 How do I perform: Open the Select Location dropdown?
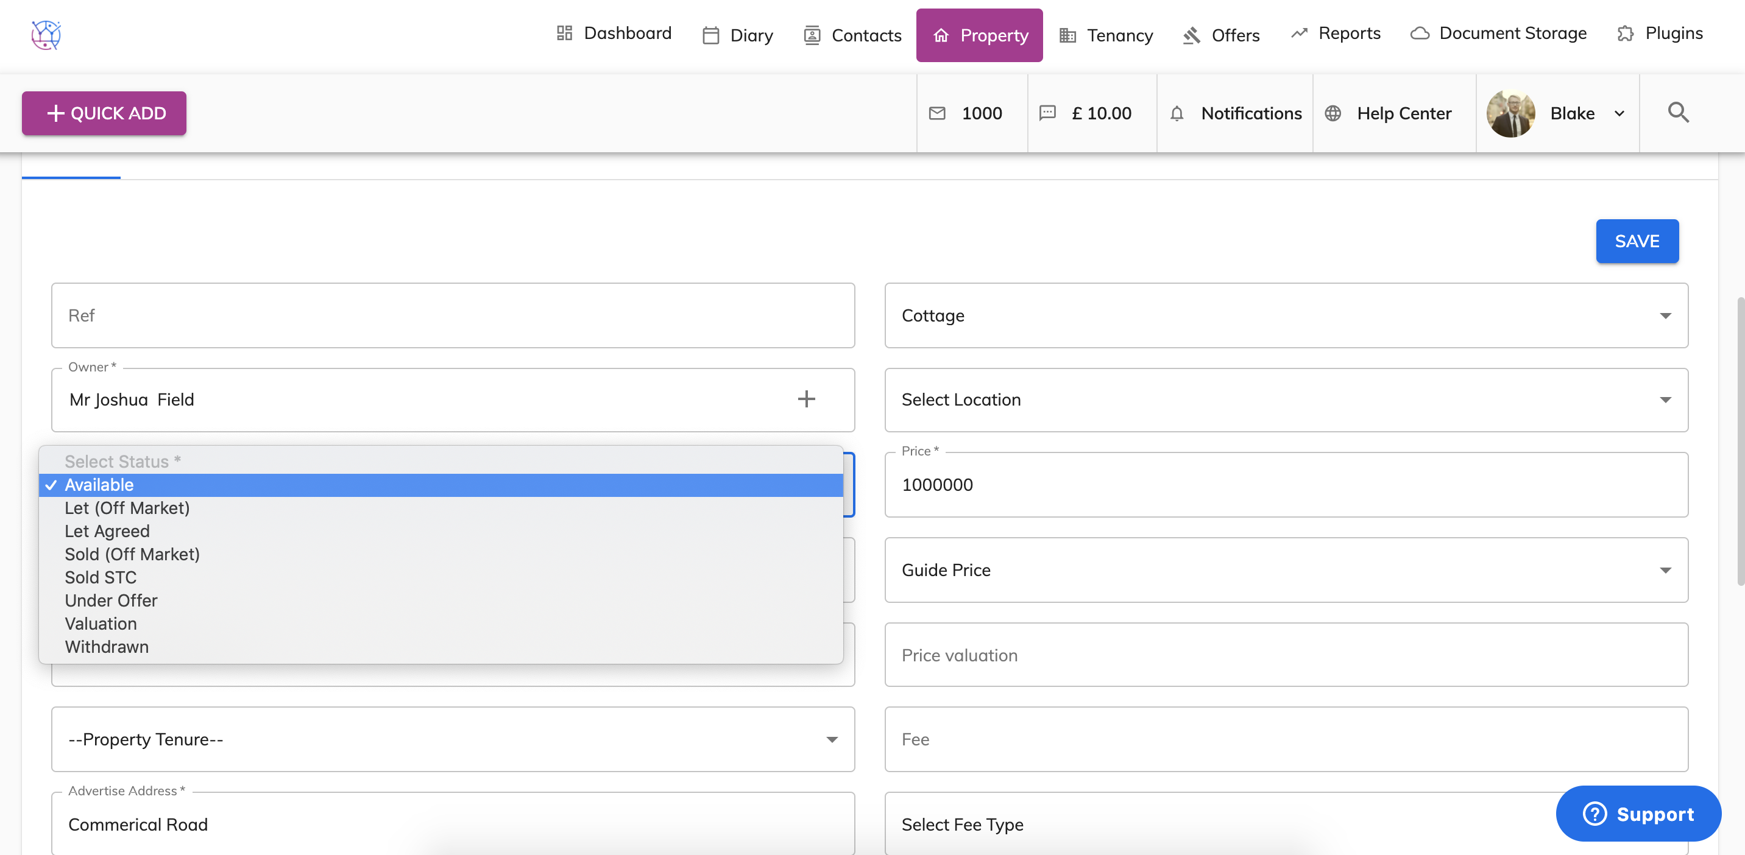pyautogui.click(x=1286, y=399)
